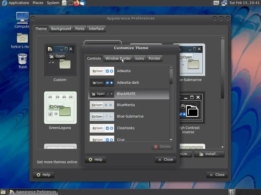Select Clearlooks controls preview thumbnail
261x195 pixels.
pyautogui.click(x=102, y=128)
